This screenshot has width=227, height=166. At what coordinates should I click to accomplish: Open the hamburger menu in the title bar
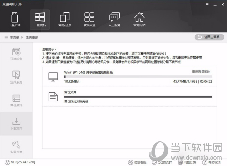207,5
